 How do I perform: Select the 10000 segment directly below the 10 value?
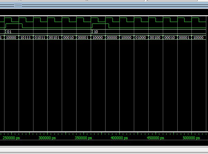tap(98, 38)
